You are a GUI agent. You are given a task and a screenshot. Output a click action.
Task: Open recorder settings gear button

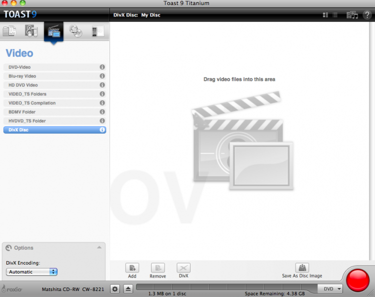click(115, 289)
